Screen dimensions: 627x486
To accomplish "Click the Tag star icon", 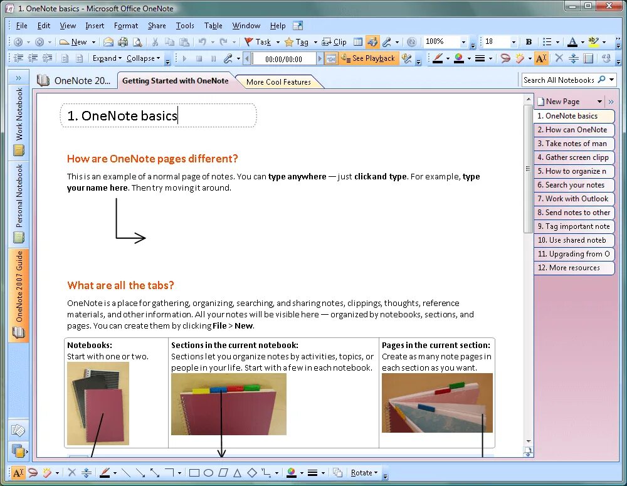I will 288,42.
